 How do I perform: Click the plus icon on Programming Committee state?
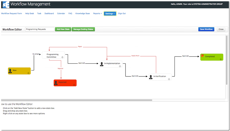[x=62, y=57]
